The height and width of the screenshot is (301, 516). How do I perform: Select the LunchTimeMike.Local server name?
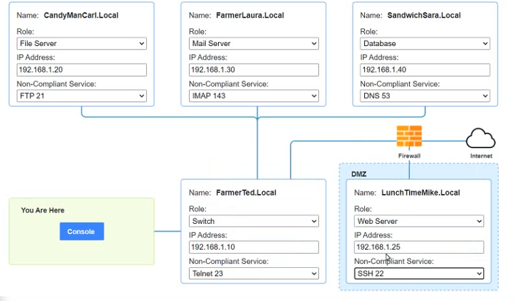(x=421, y=193)
